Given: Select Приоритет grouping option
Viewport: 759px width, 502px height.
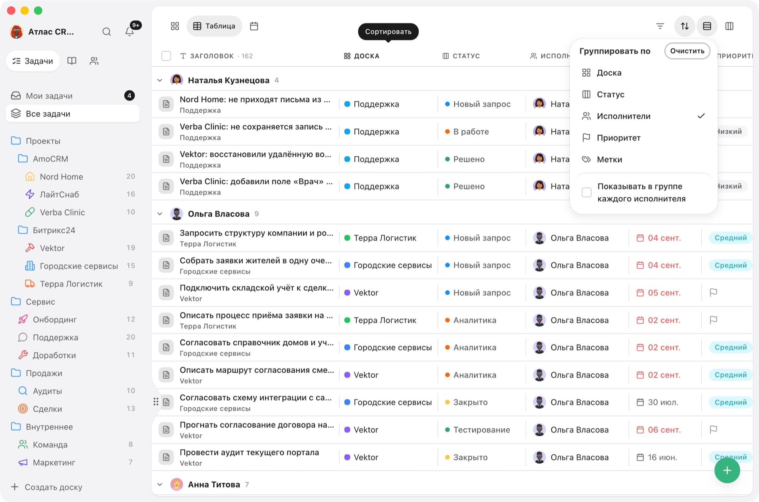Looking at the screenshot, I should pos(644,138).
